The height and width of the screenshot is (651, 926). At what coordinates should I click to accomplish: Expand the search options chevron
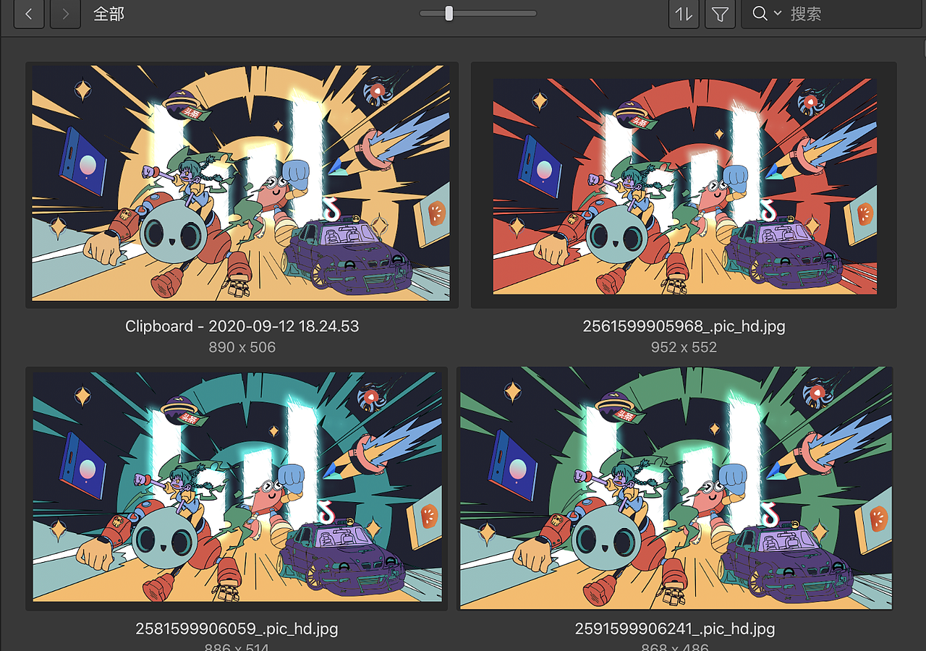[778, 13]
